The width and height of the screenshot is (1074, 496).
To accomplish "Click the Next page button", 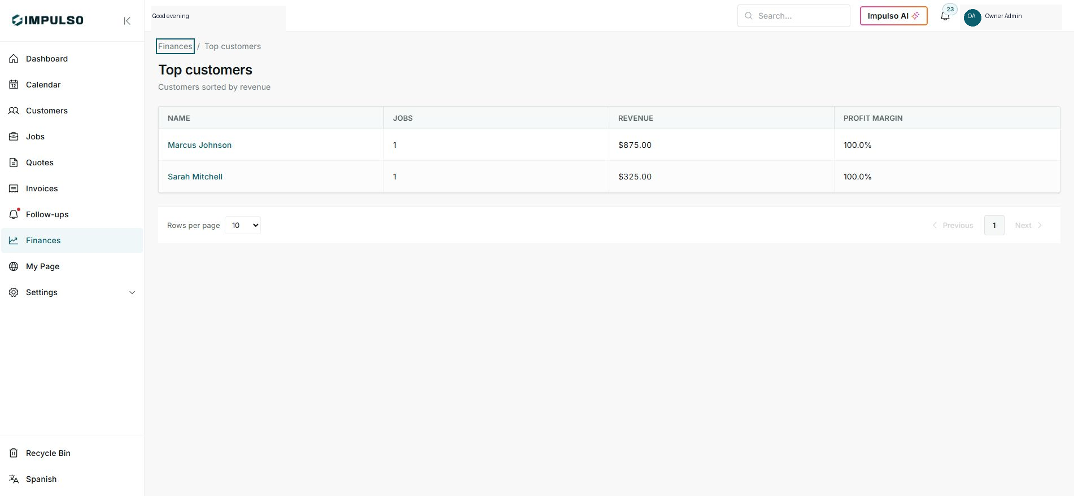I will pos(1029,225).
